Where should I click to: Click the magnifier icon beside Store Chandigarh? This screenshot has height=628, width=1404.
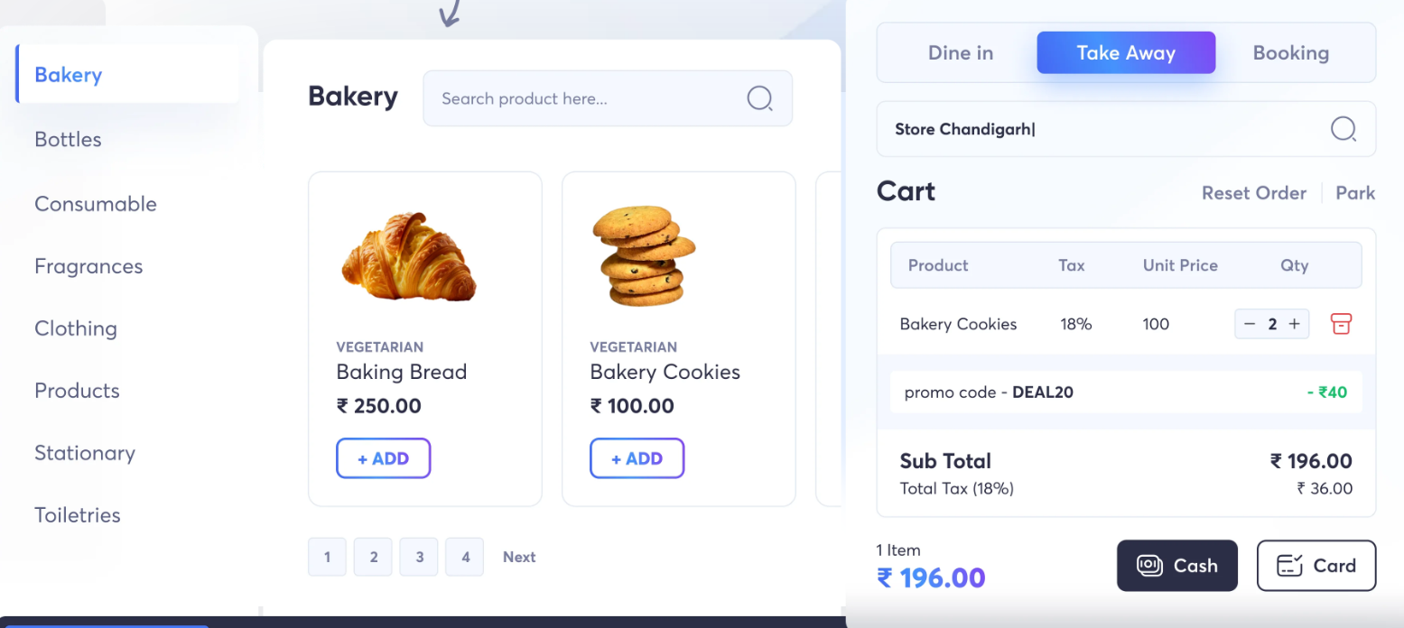click(1344, 129)
